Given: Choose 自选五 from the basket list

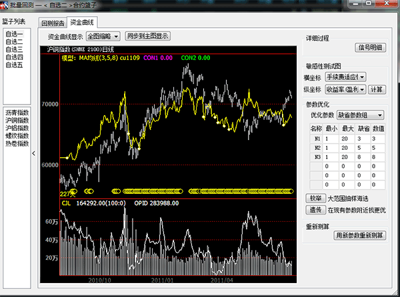Looking at the screenshot, I should pyautogui.click(x=14, y=65).
